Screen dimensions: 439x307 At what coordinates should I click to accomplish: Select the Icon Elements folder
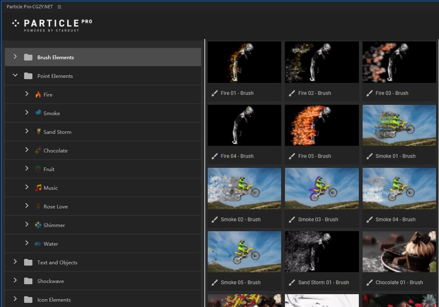tap(54, 300)
